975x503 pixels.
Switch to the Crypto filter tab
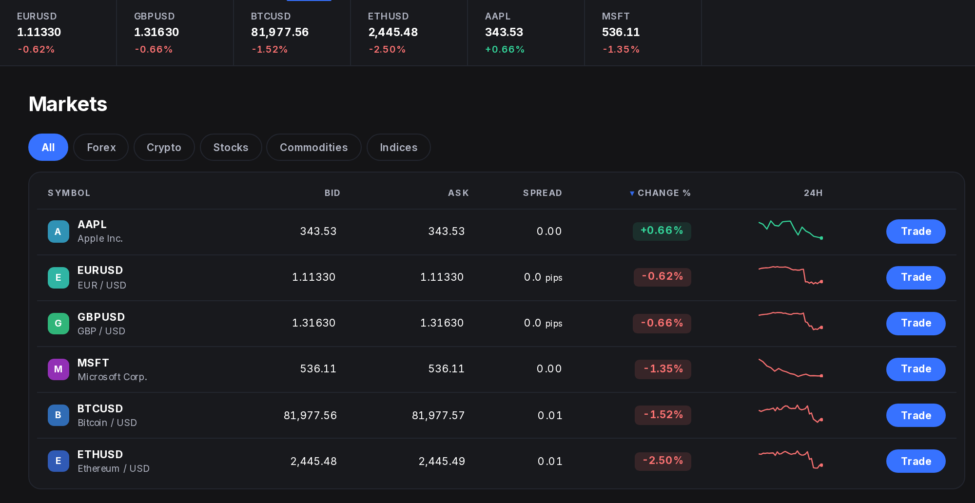[x=164, y=147]
